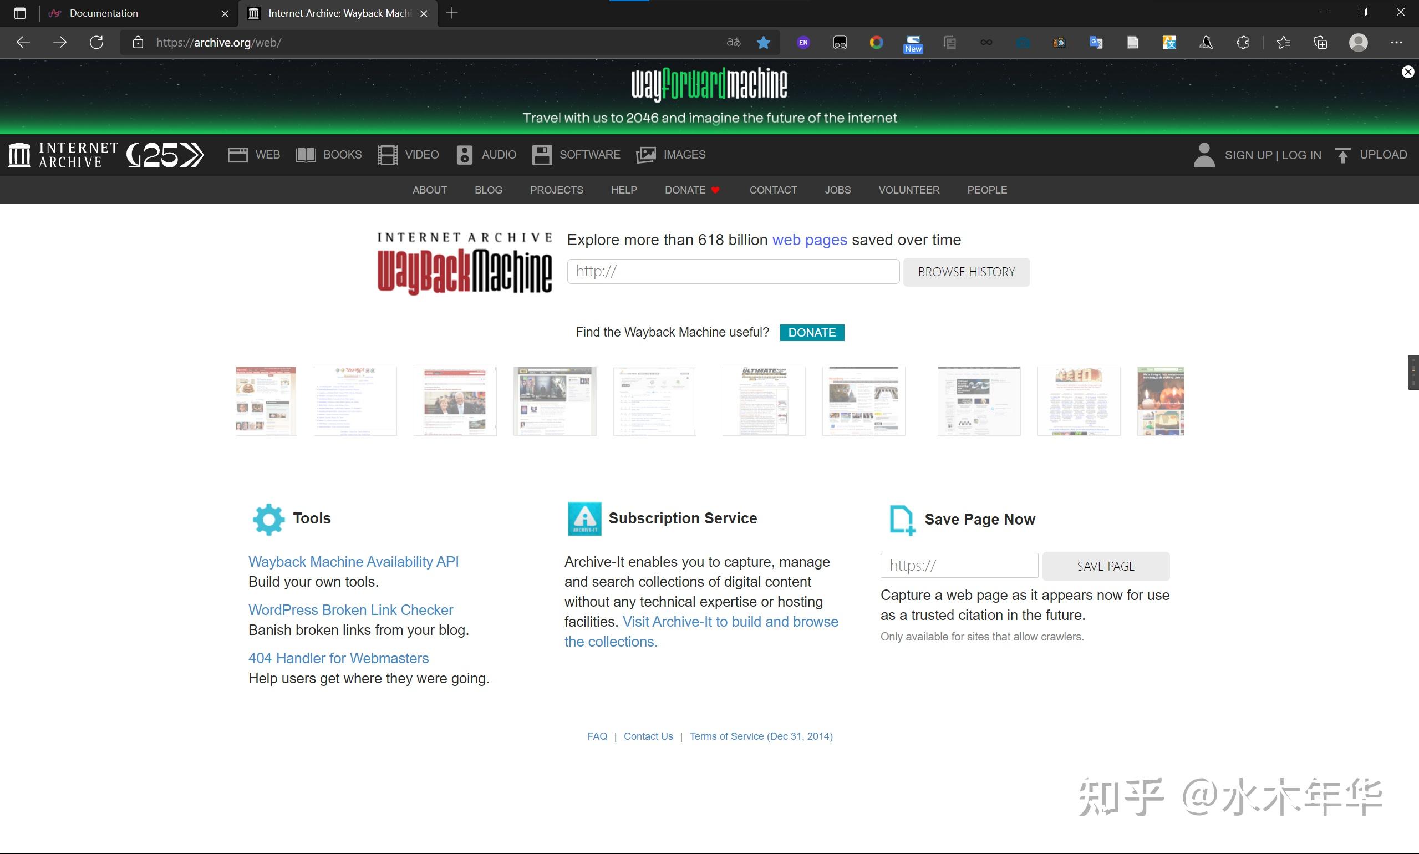This screenshot has height=854, width=1419.
Task: Open the Software floppy disk icon
Action: tap(541, 155)
